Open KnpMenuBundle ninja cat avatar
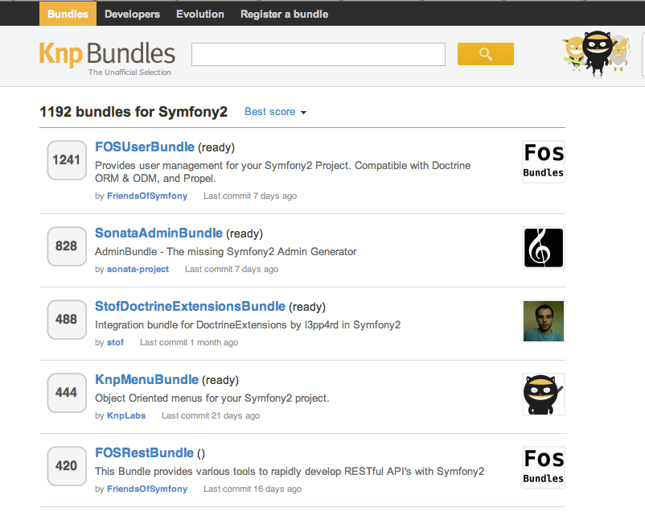 (544, 394)
